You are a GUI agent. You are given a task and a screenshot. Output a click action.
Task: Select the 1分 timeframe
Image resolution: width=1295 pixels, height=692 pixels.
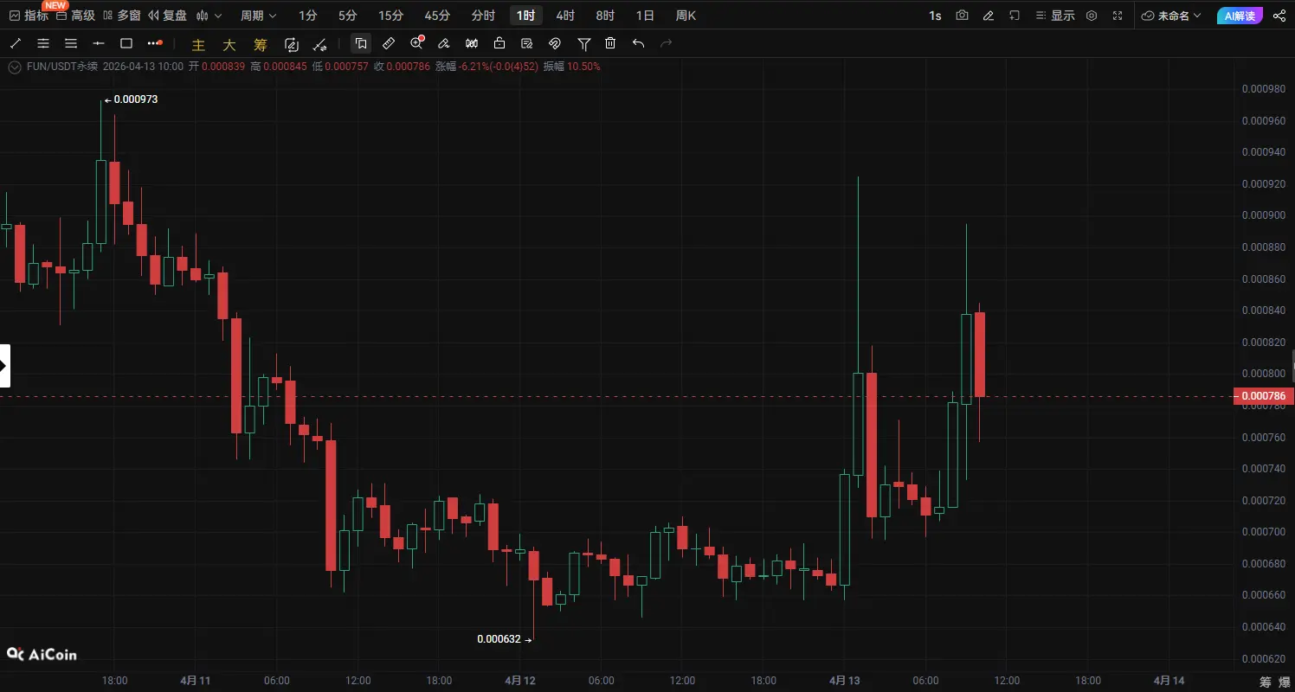(307, 16)
